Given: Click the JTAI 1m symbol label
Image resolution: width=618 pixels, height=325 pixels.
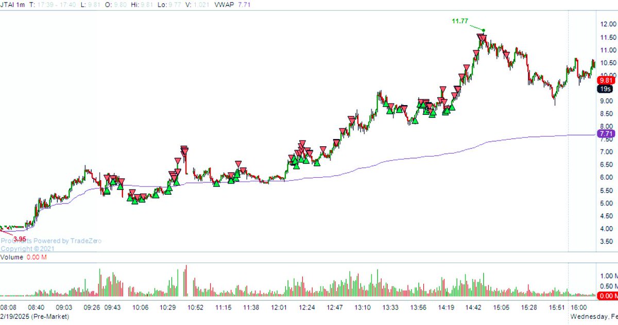Looking at the screenshot, I should pyautogui.click(x=14, y=4).
